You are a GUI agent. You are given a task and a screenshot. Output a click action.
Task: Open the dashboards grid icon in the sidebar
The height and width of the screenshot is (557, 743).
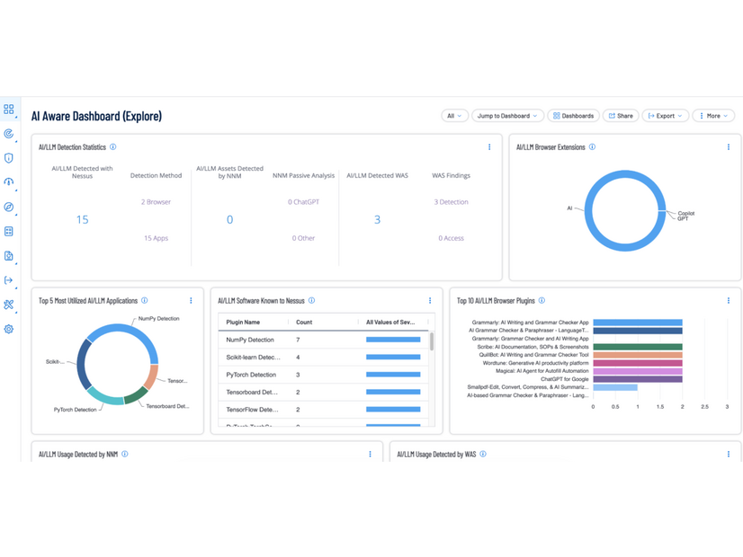(x=9, y=110)
